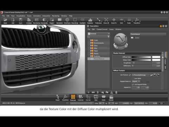Expand the Environments material group
Screen dimensions: 169x127
tap(89, 43)
